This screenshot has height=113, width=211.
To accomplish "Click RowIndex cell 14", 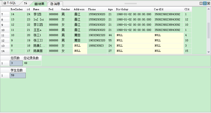I will pos(18,14).
